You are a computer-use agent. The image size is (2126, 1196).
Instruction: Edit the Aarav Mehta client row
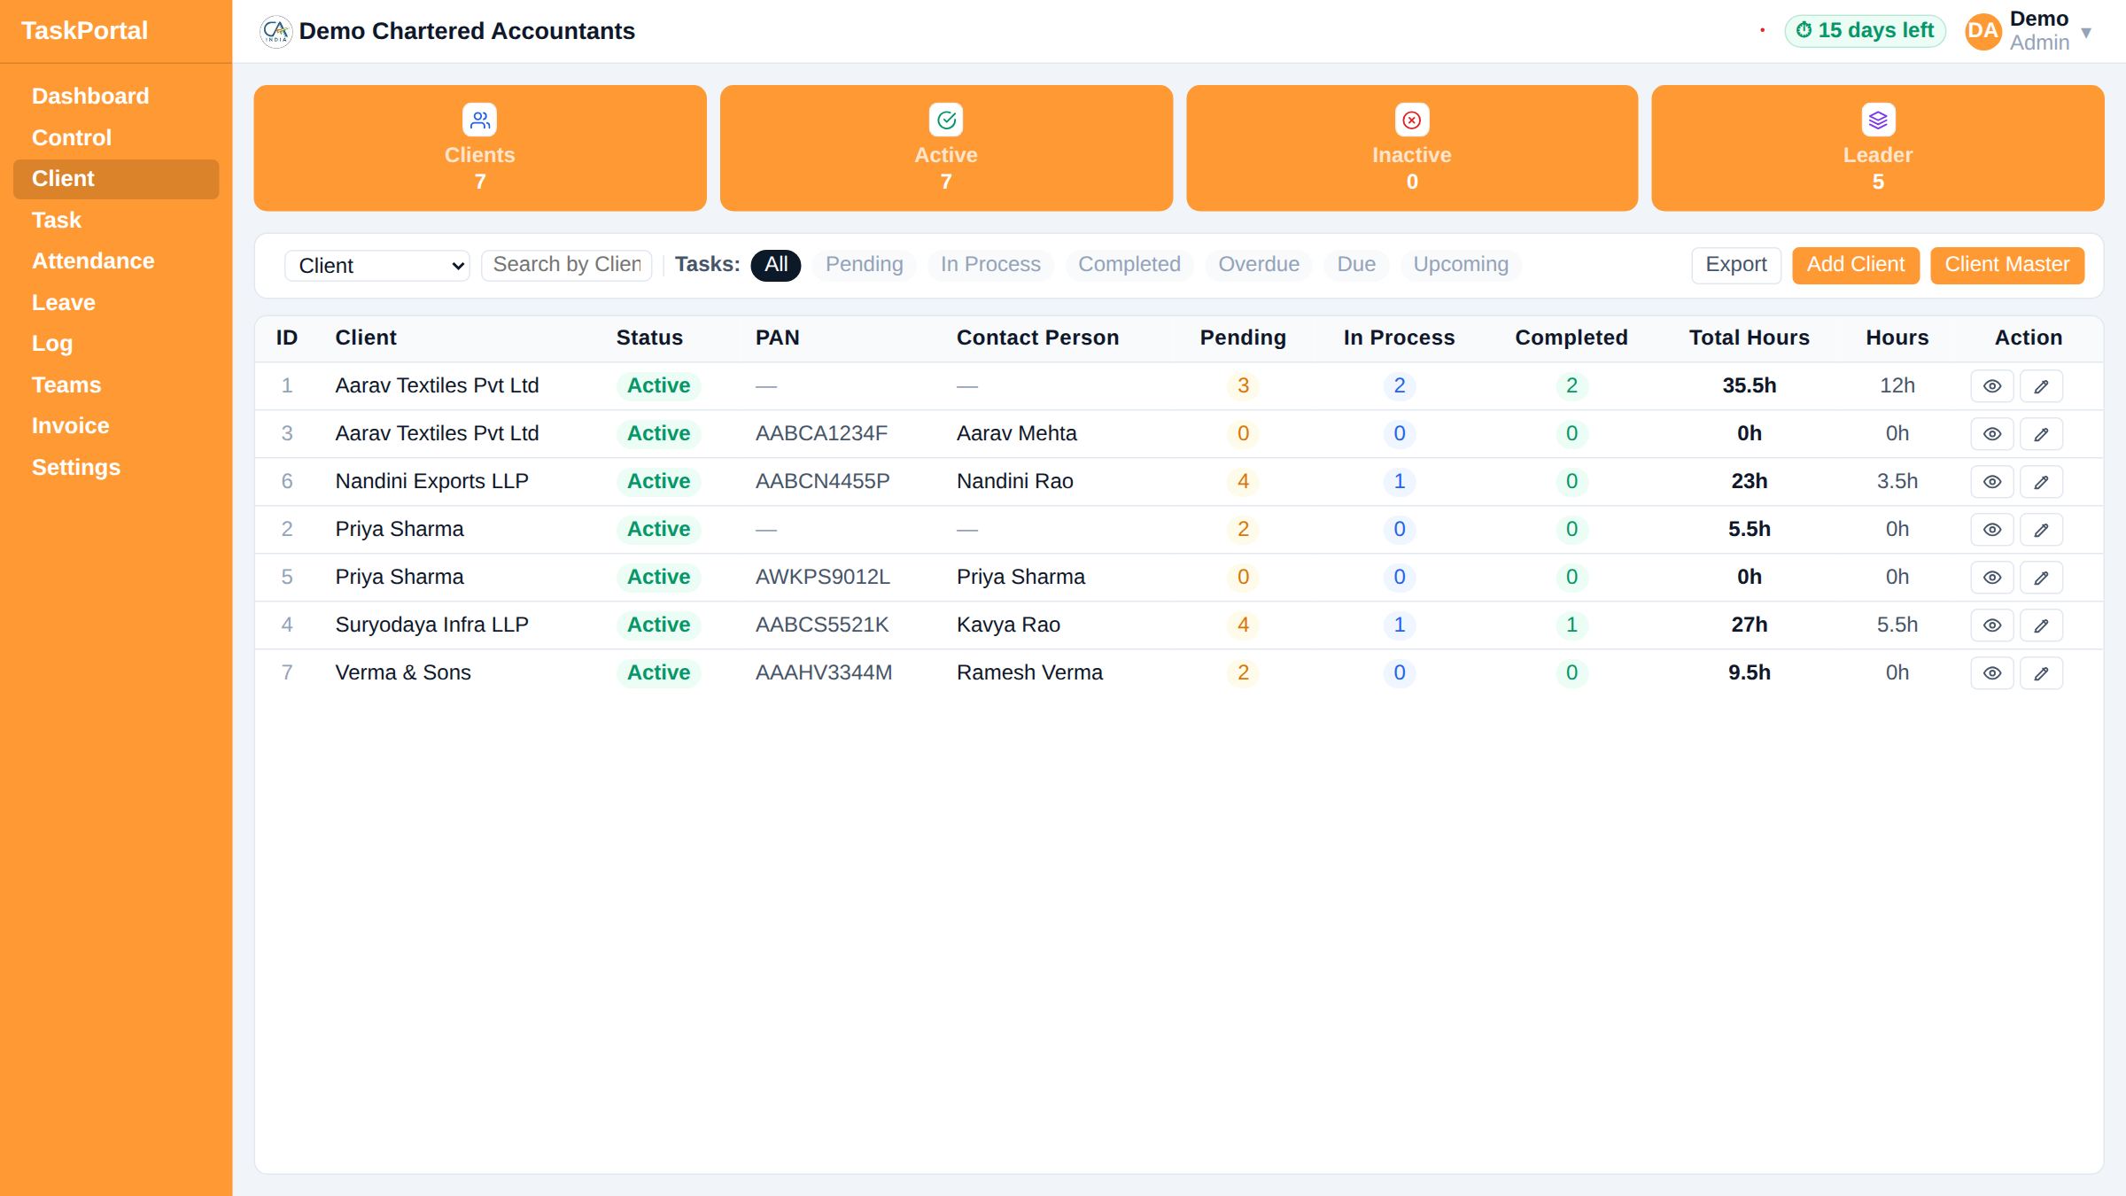point(2041,434)
